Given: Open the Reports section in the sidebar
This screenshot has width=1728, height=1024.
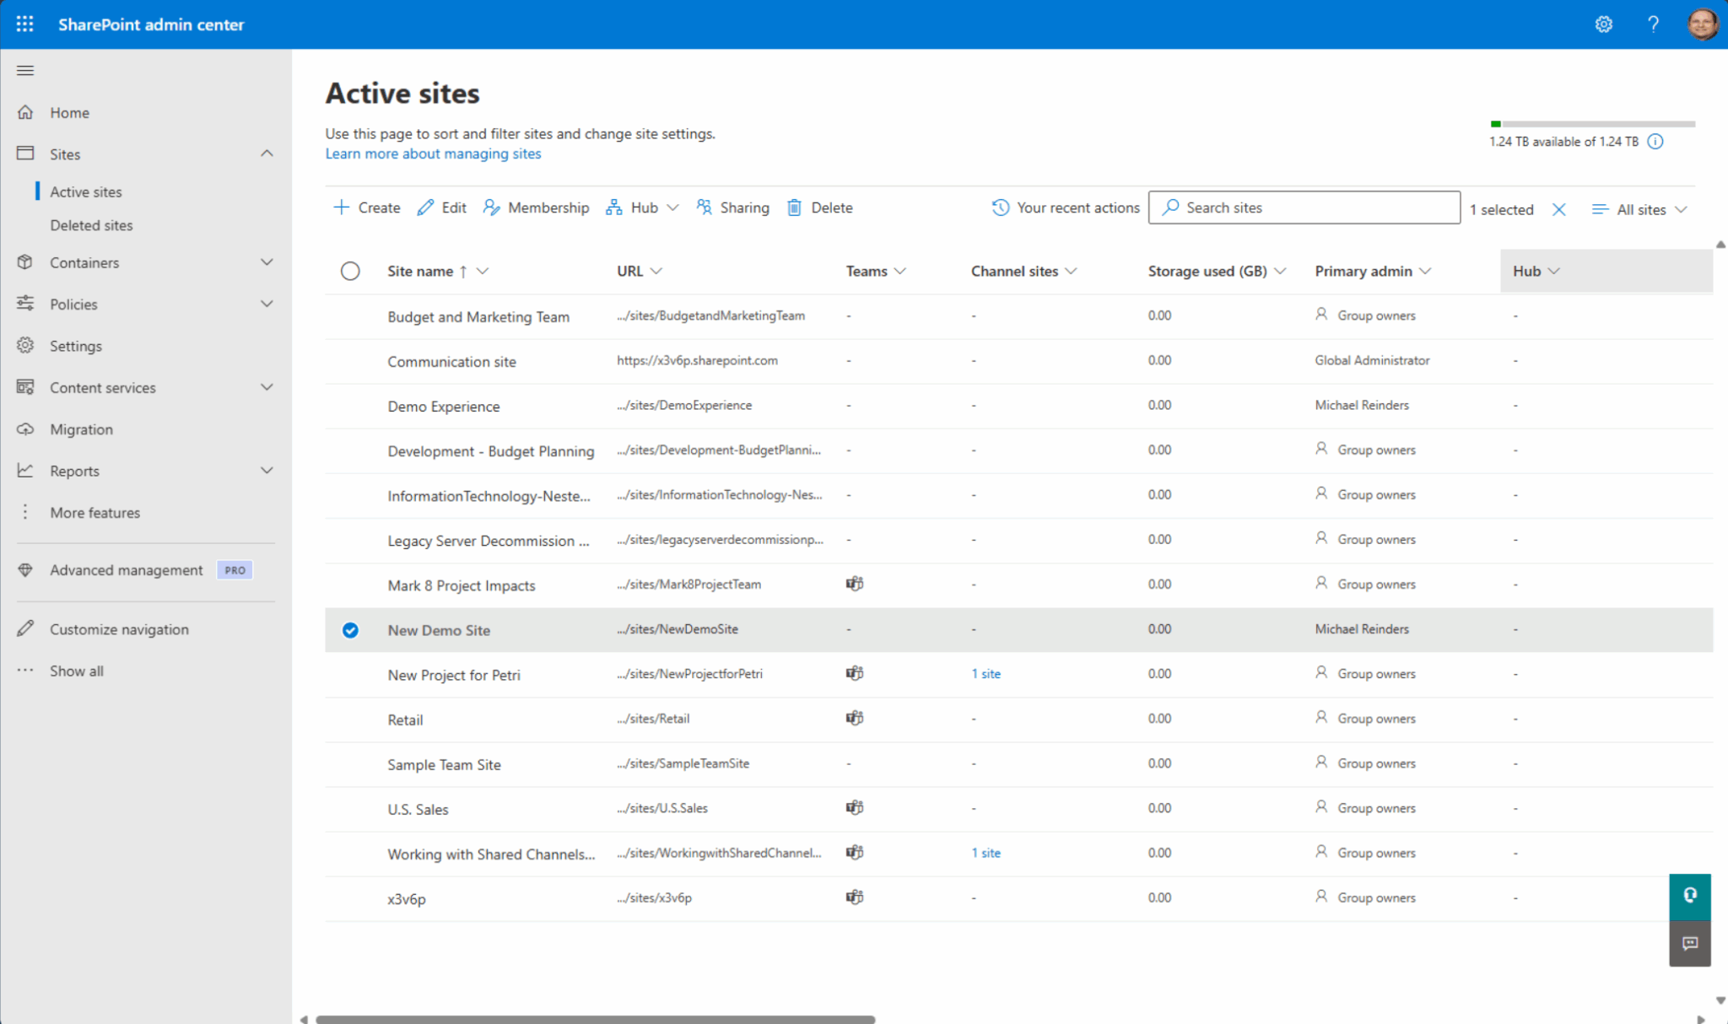Looking at the screenshot, I should (74, 470).
